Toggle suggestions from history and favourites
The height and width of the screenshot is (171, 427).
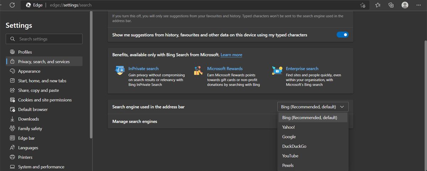coord(342,35)
